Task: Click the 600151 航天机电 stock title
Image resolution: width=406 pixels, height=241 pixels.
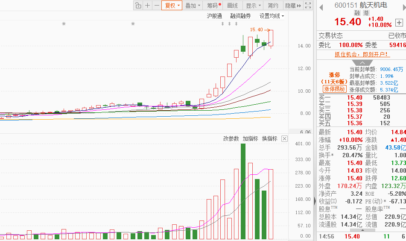Action: click(361, 5)
